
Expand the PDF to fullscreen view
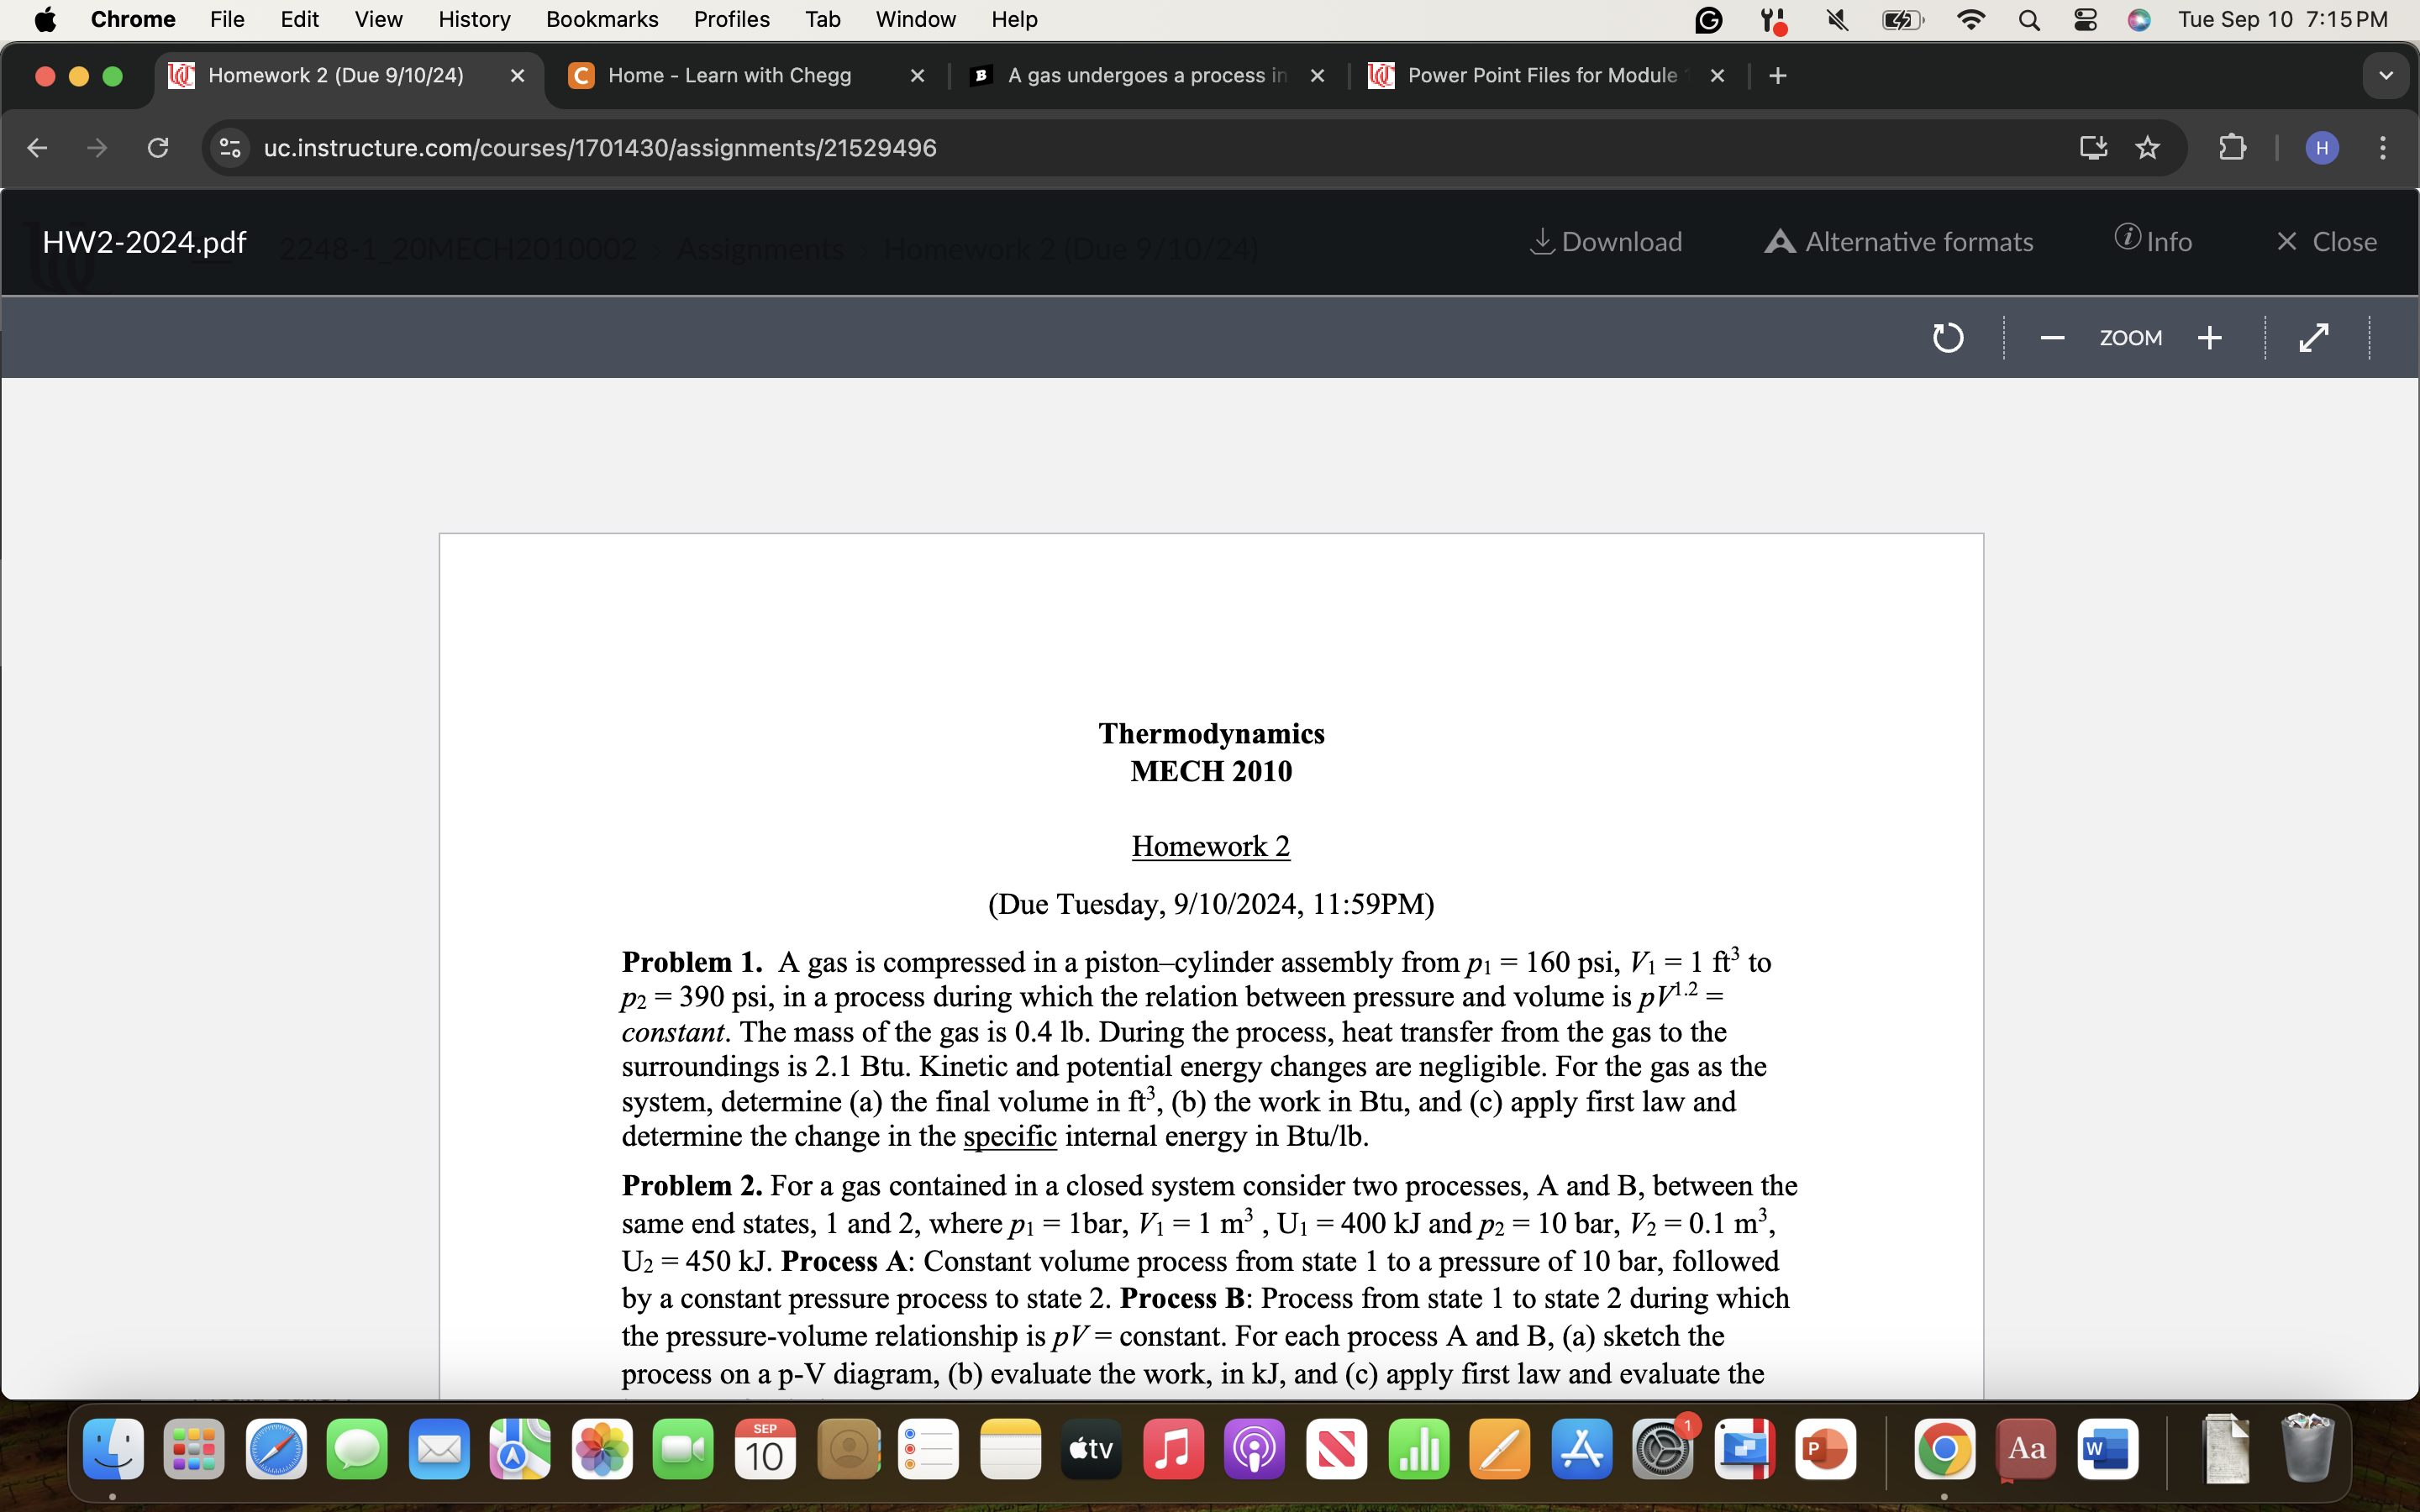click(x=2313, y=337)
